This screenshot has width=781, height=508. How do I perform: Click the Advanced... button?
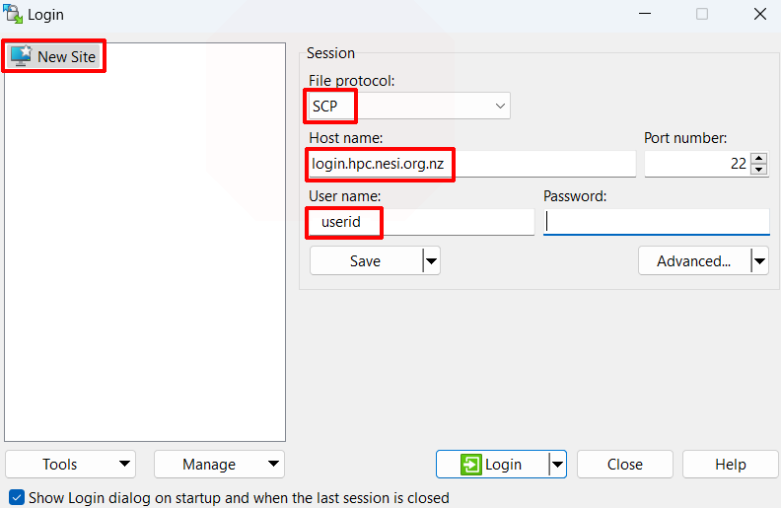pyautogui.click(x=694, y=260)
